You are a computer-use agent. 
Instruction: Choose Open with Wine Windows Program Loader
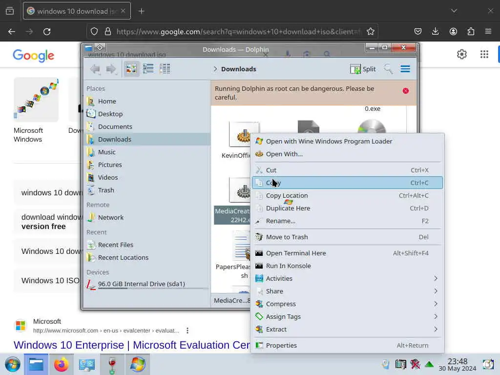(347, 141)
